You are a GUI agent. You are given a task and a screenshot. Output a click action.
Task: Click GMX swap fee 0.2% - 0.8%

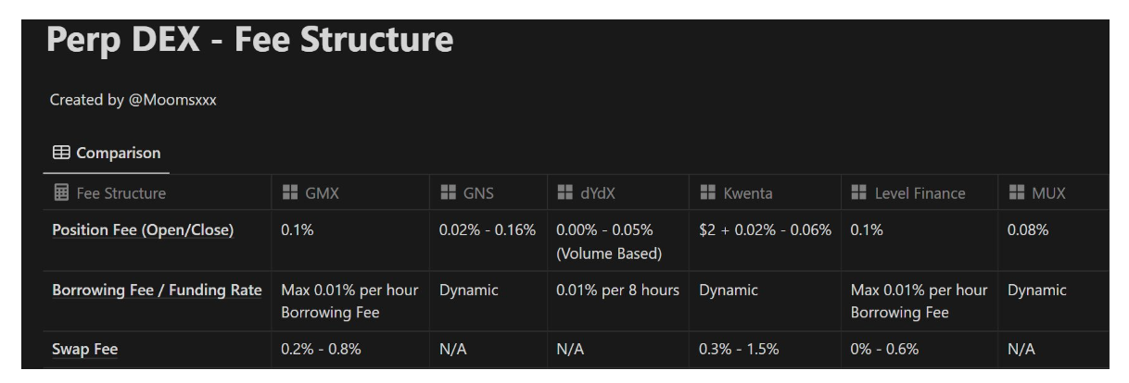(351, 349)
